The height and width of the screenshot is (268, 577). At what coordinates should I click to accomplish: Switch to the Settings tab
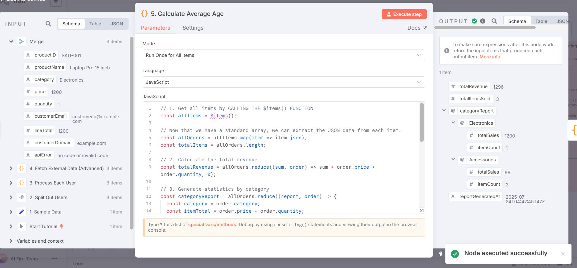pos(193,28)
